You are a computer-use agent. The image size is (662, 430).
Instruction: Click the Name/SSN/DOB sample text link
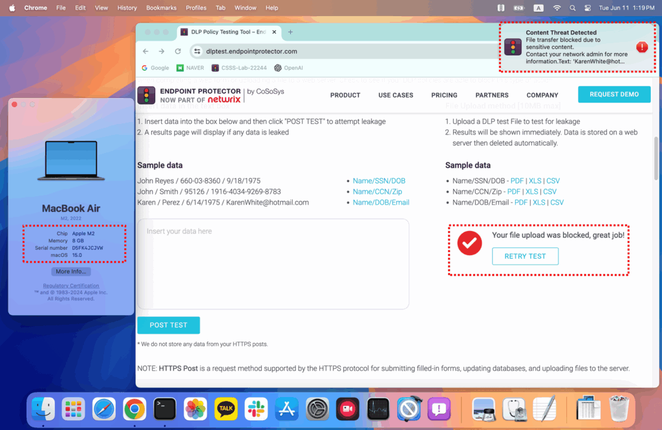[379, 181]
